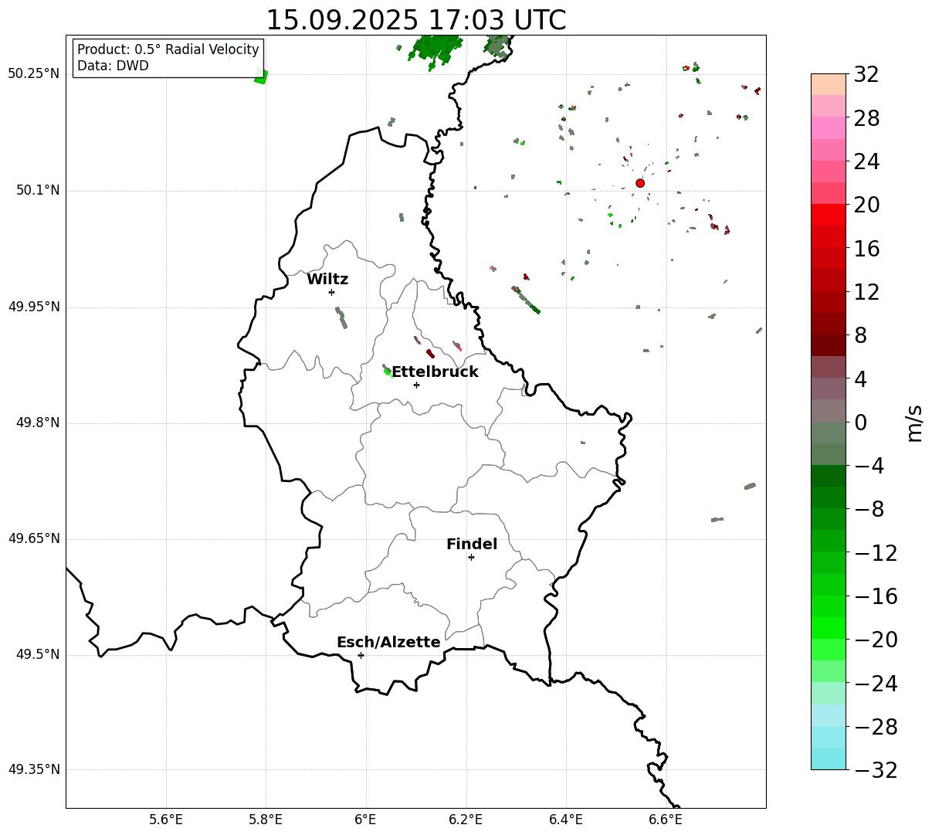Image resolution: width=932 pixels, height=835 pixels.
Task: Click the 49.65°N latitude label
Action: click(x=34, y=538)
